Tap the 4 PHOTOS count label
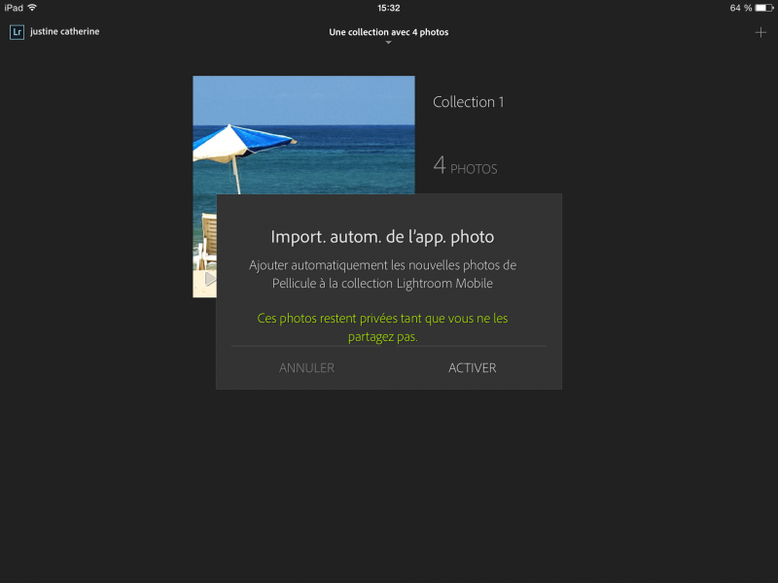Viewport: 778px width, 583px height. pos(465,165)
